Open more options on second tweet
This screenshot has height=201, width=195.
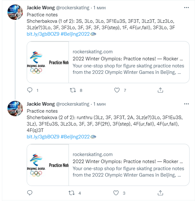click(x=186, y=104)
